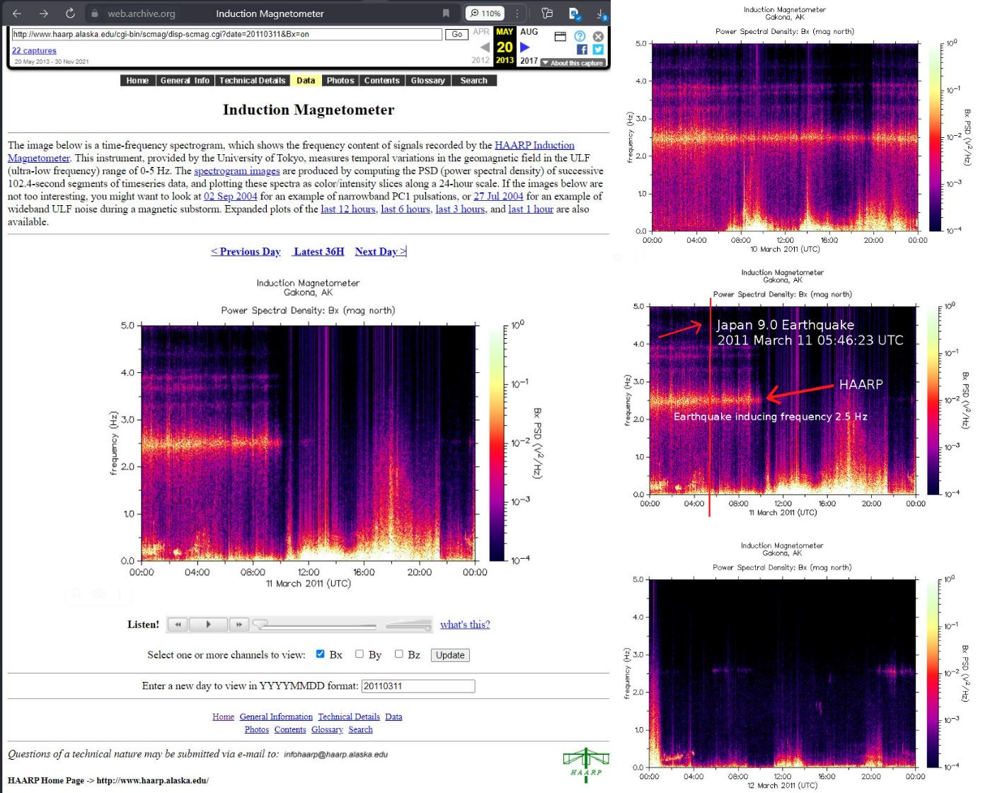Click the HAARP logo at the page bottom
The height and width of the screenshot is (793, 983).
(x=586, y=765)
